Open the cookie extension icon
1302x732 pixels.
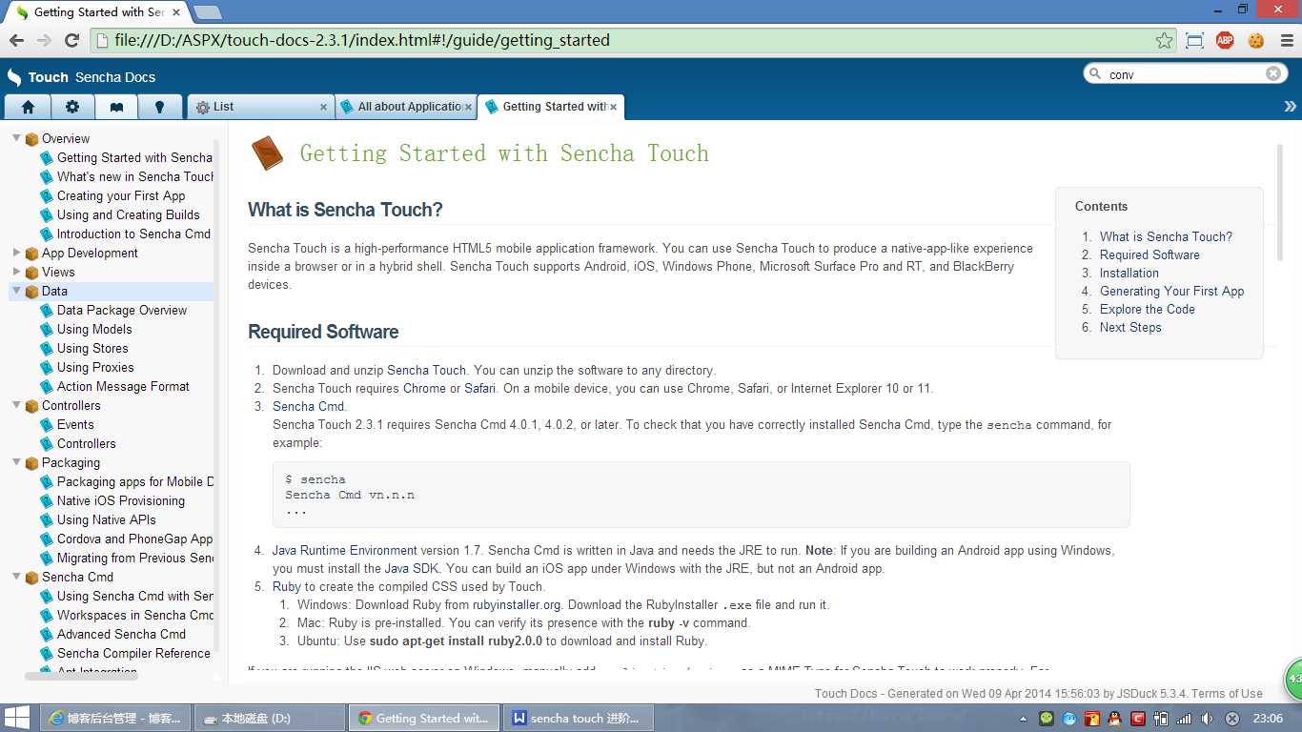(x=1256, y=40)
